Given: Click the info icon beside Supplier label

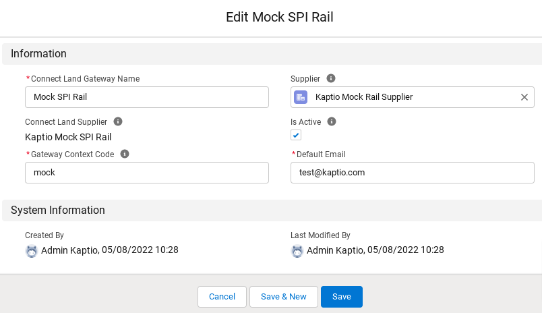Looking at the screenshot, I should tap(331, 78).
